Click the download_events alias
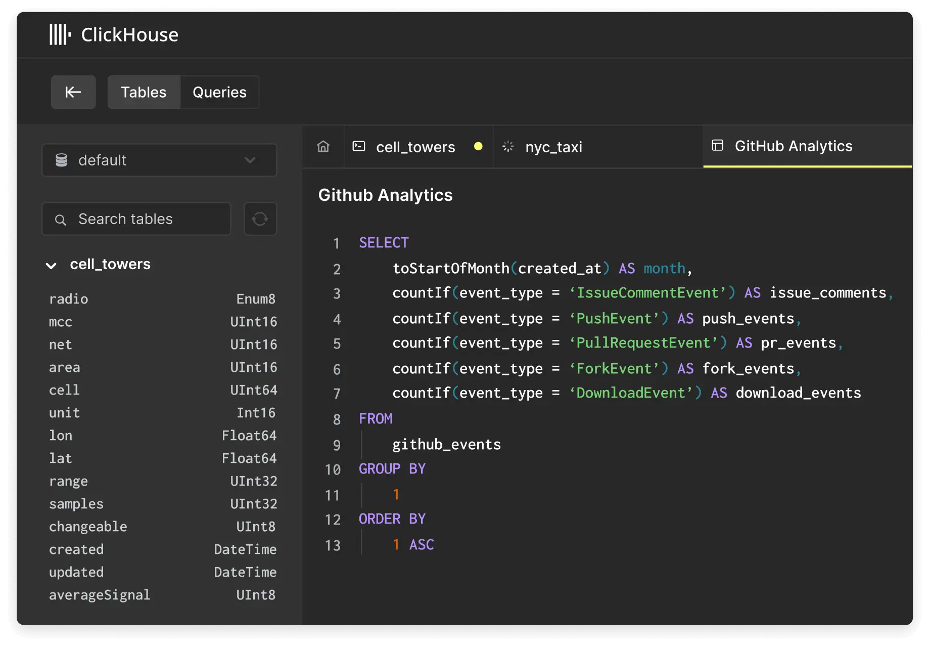The width and height of the screenshot is (930, 647). [x=798, y=393]
